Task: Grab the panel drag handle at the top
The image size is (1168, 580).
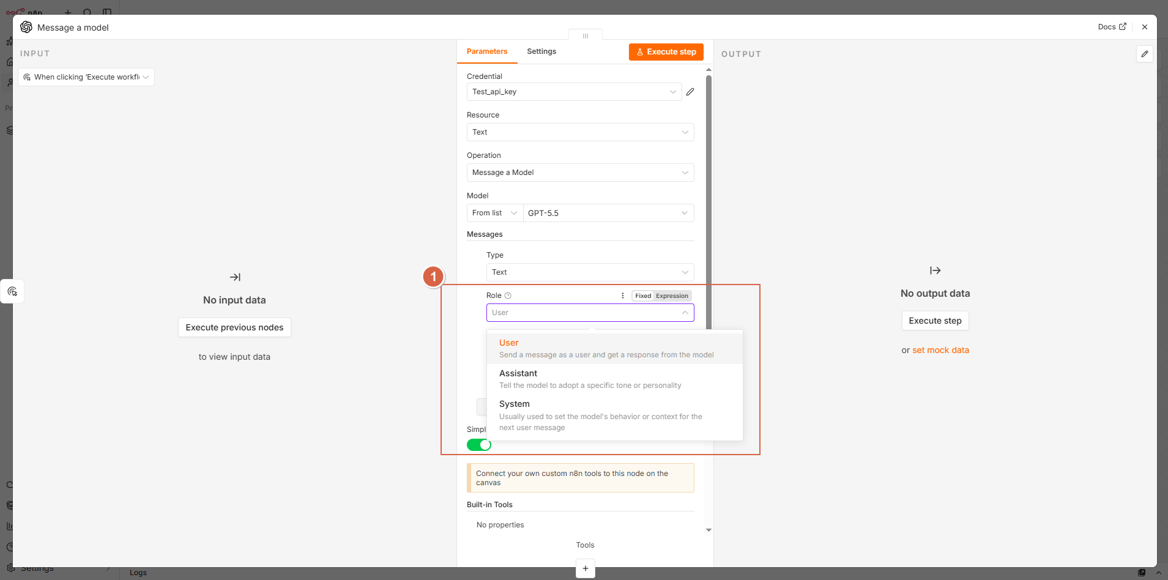Action: (x=586, y=36)
